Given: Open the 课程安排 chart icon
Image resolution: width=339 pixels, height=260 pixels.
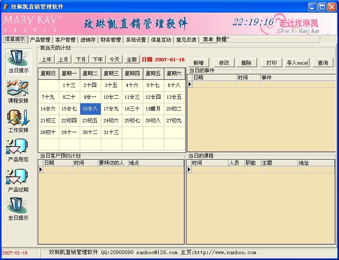Looking at the screenshot, I should (x=18, y=92).
